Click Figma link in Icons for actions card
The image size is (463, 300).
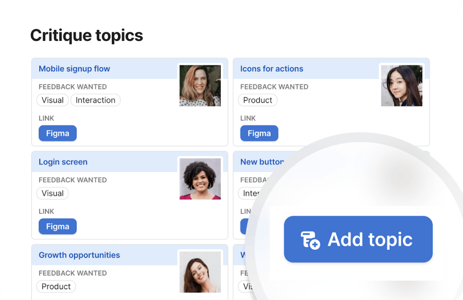[x=259, y=134]
